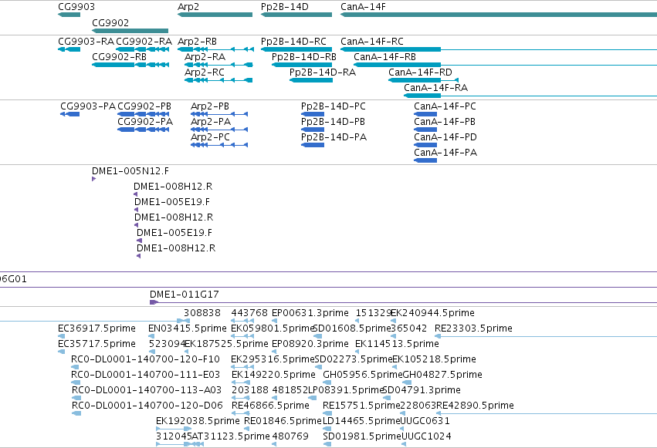
Task: Click the CG9902-PB protein label
Action: click(144, 106)
